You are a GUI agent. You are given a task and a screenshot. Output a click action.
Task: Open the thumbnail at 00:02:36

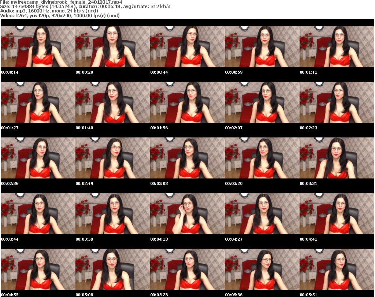click(38, 158)
